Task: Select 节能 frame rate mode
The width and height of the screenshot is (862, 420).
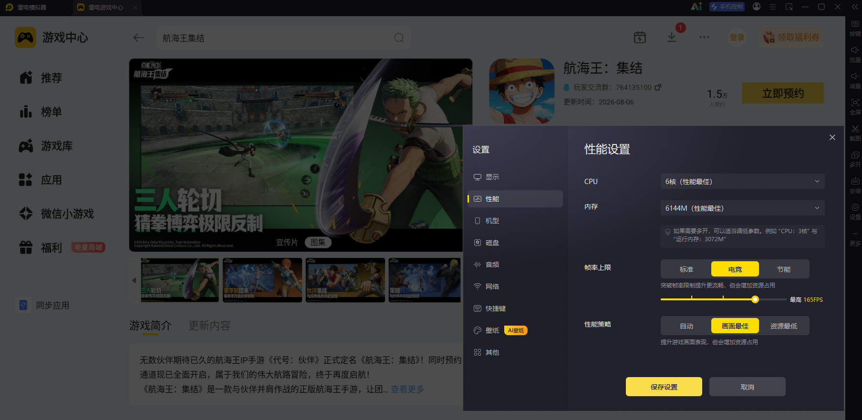Action: click(x=783, y=269)
